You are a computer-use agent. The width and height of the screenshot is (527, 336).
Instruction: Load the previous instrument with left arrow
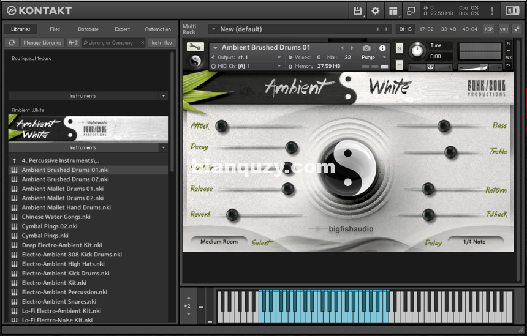coord(343,48)
